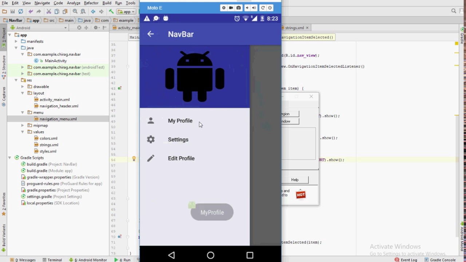
Task: Increase volume with the volume up icon
Action: click(x=254, y=8)
